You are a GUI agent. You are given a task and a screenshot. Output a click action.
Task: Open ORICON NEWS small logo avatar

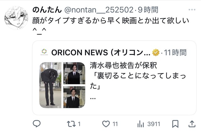44,52
